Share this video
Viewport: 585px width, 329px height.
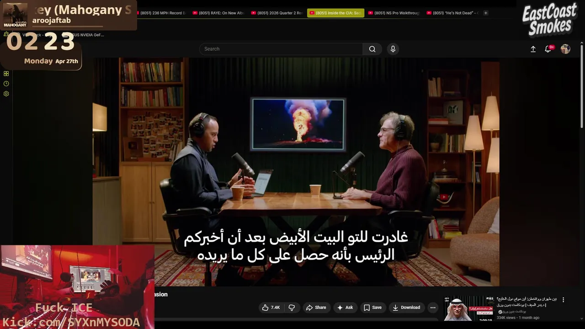(x=316, y=308)
